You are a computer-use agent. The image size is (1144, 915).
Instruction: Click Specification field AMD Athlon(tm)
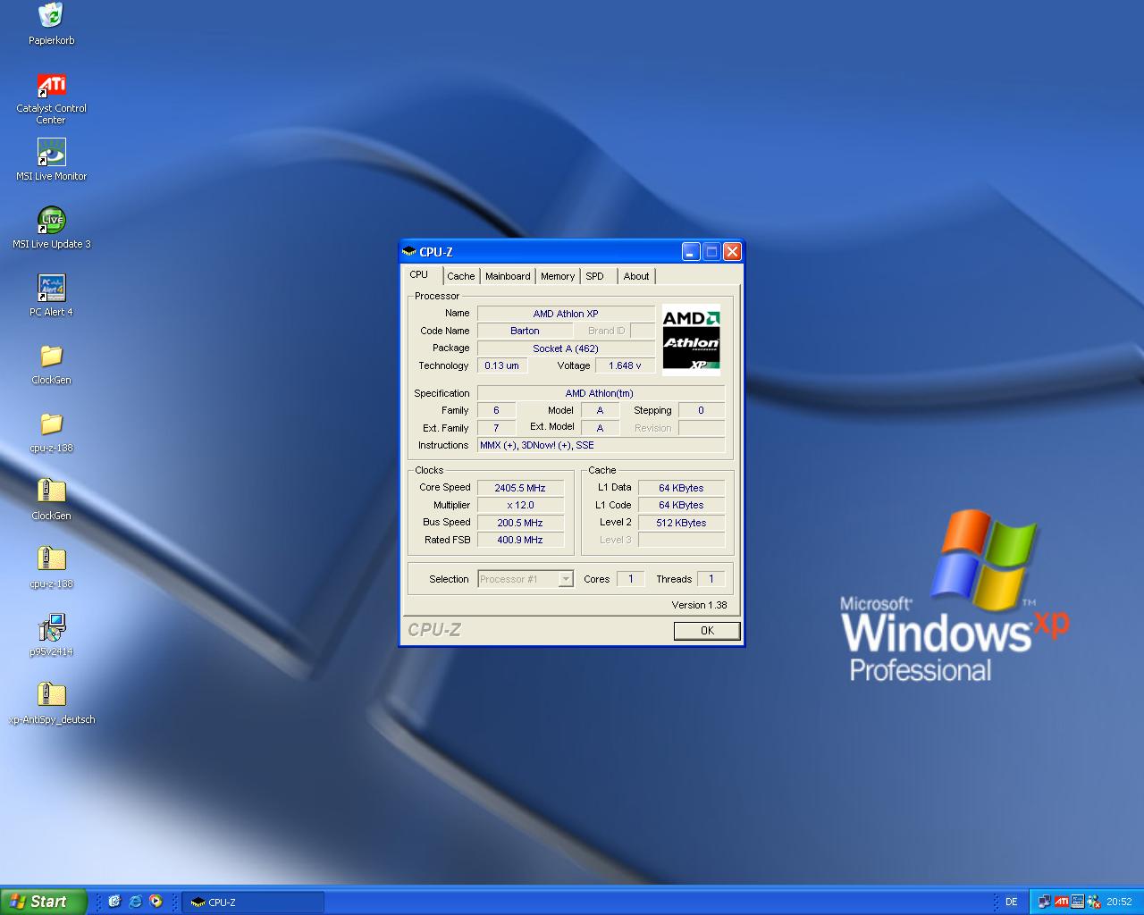(x=601, y=393)
